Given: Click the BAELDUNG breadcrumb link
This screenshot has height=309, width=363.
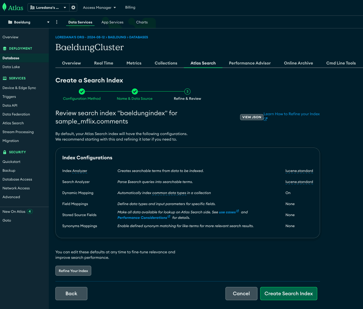Looking at the screenshot, I should point(117,37).
